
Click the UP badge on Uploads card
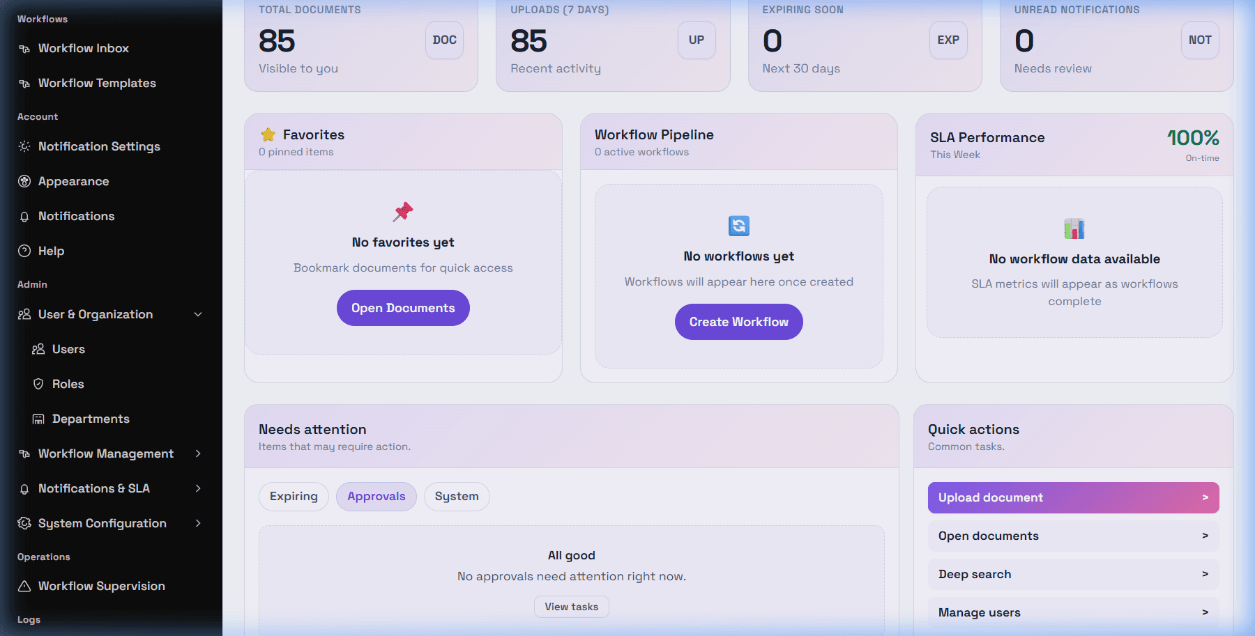pos(697,40)
